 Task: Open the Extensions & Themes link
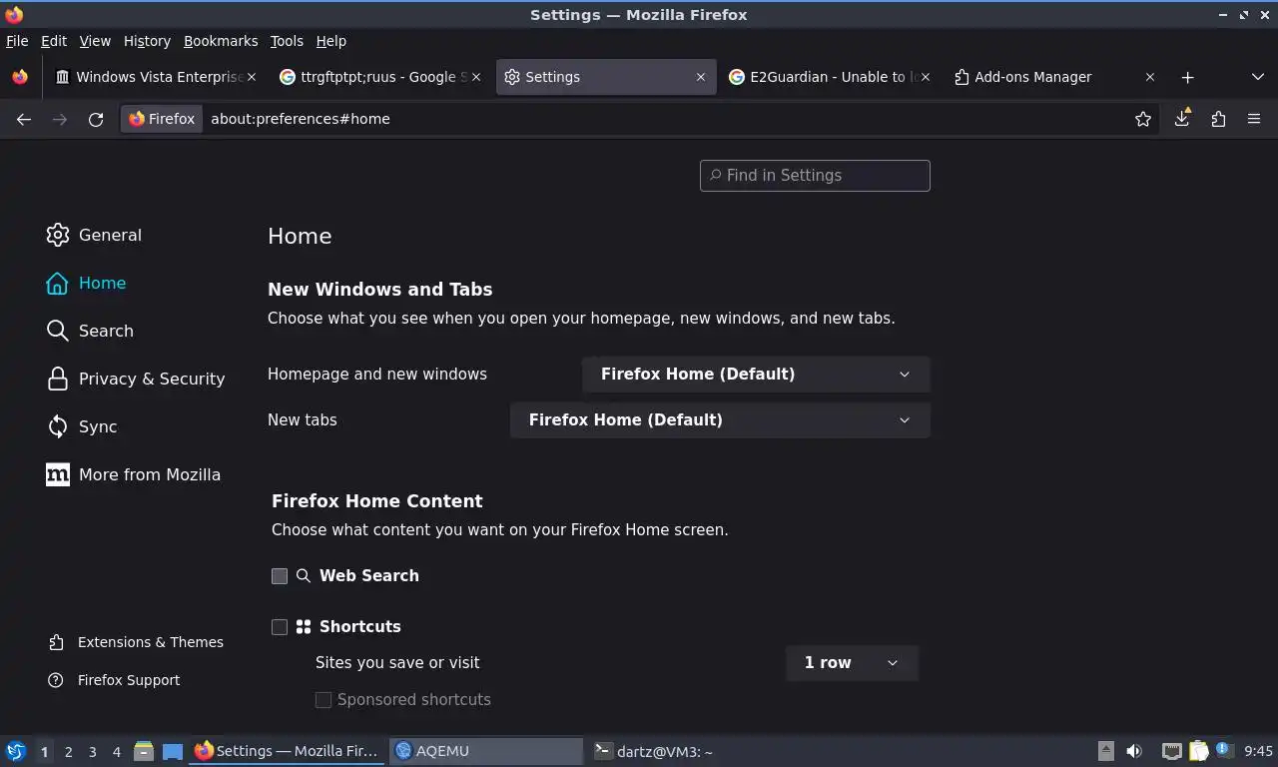point(136,642)
